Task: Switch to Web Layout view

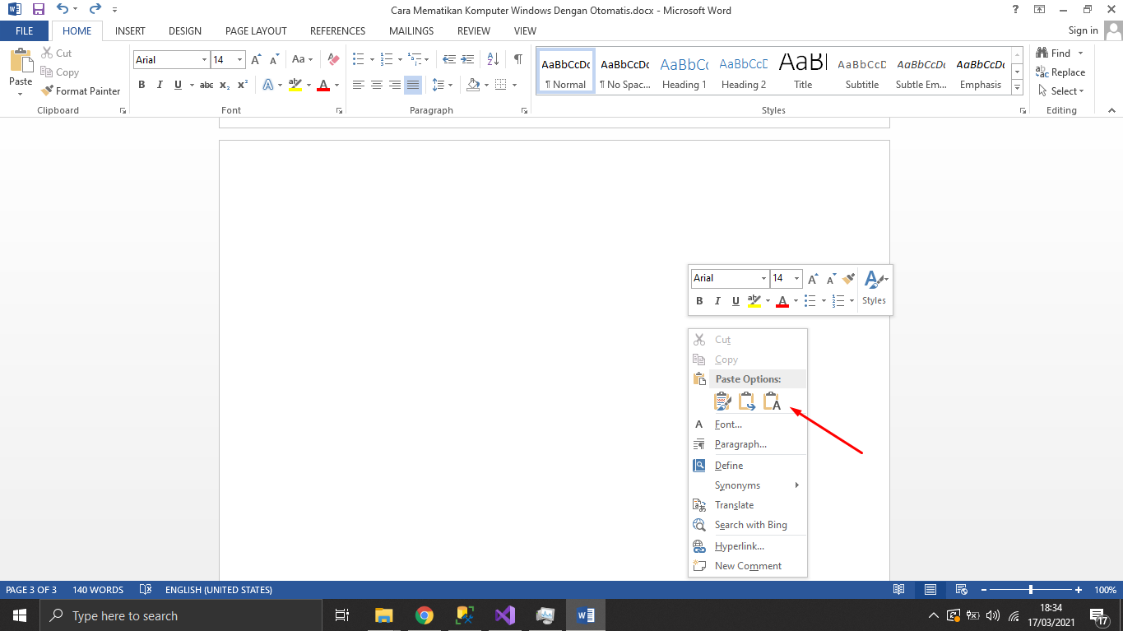Action: (x=961, y=590)
